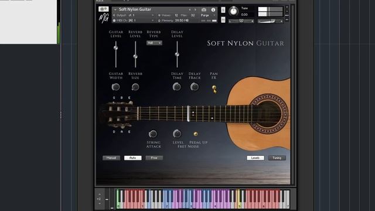375x211 pixels.
Task: Click the Reverb Size knob
Action: 135,87
